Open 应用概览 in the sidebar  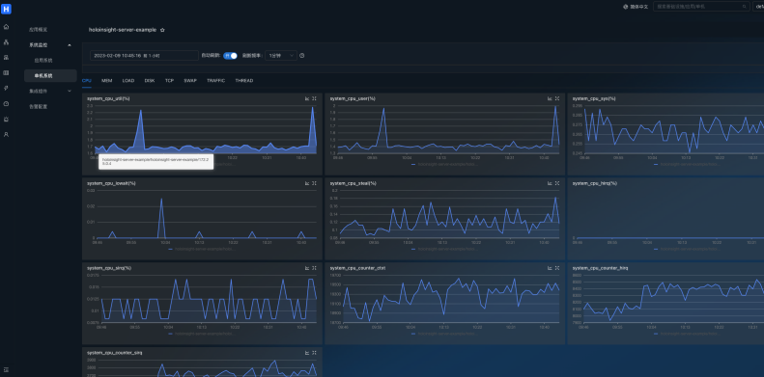point(38,30)
